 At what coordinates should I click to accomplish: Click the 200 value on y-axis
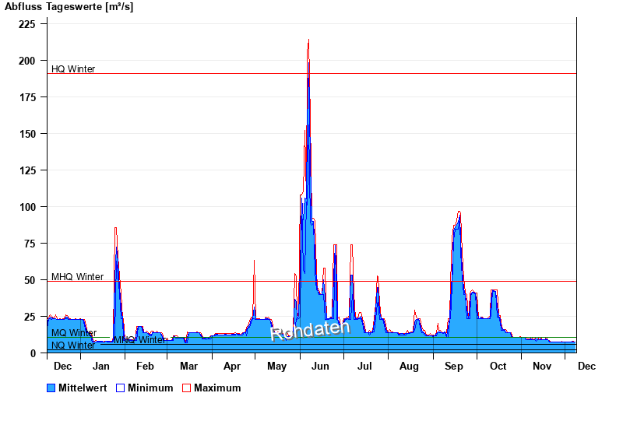(27, 61)
